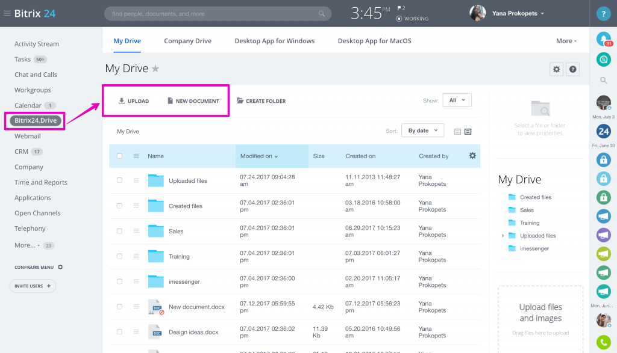Open Yana Prokopets profile avatar in the header
617x353 pixels.
[477, 13]
